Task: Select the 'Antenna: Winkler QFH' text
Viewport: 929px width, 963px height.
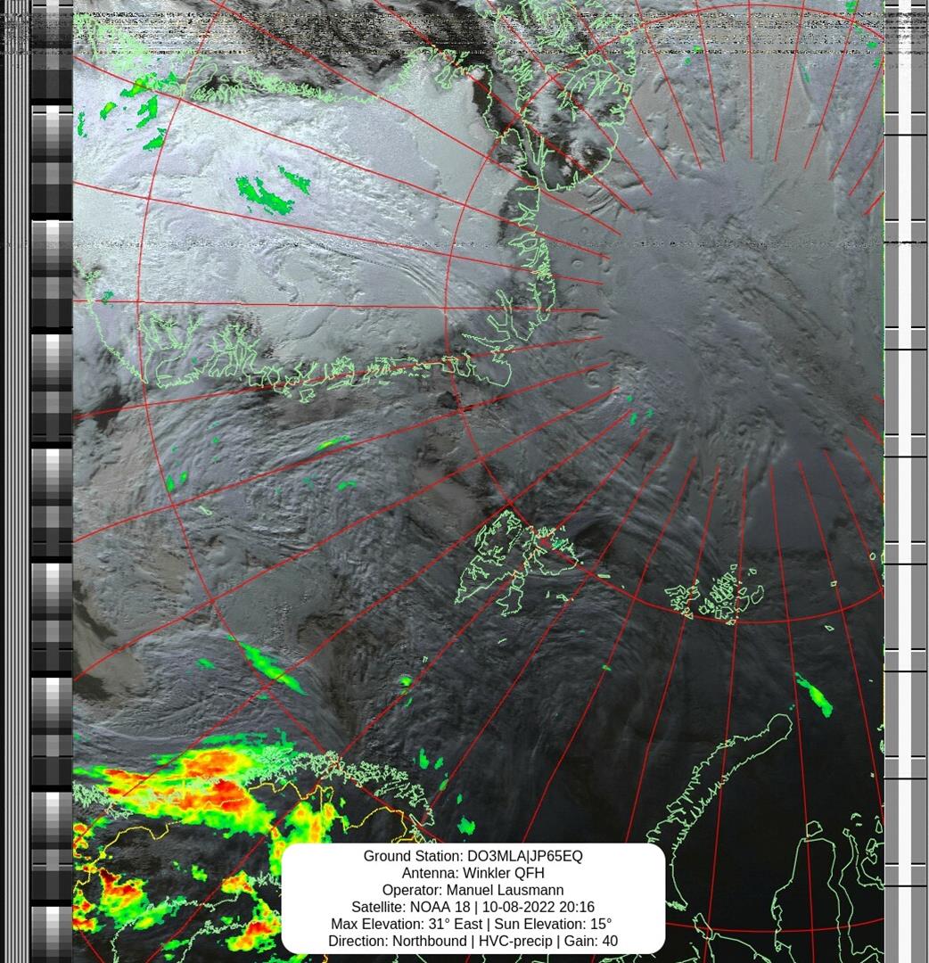Action: (473, 873)
